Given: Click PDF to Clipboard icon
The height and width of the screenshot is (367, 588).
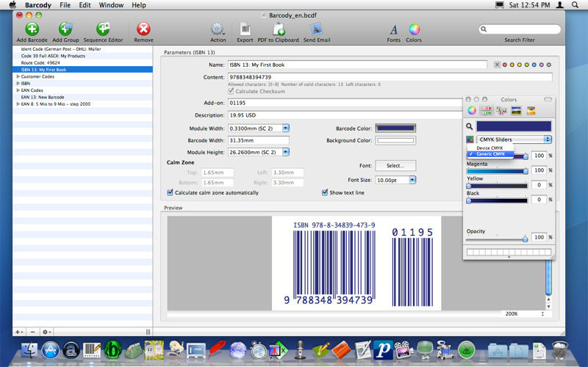Looking at the screenshot, I should coord(279,29).
